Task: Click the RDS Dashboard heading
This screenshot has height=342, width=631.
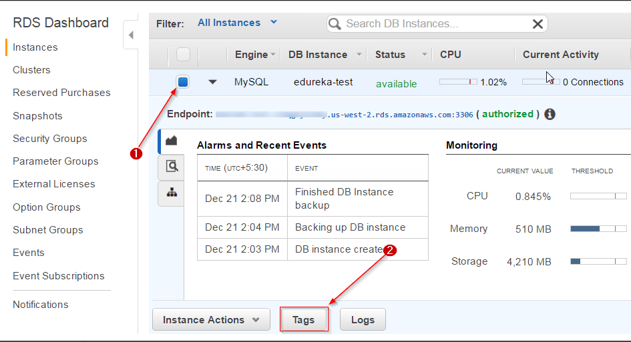Action: pos(61,23)
